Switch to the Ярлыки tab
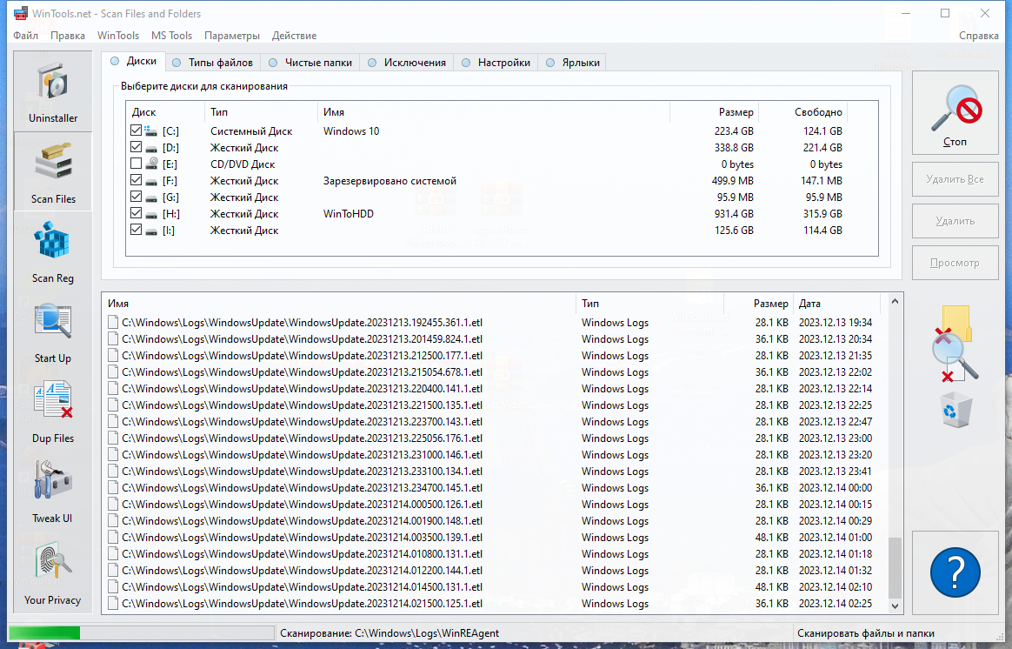 pyautogui.click(x=572, y=63)
